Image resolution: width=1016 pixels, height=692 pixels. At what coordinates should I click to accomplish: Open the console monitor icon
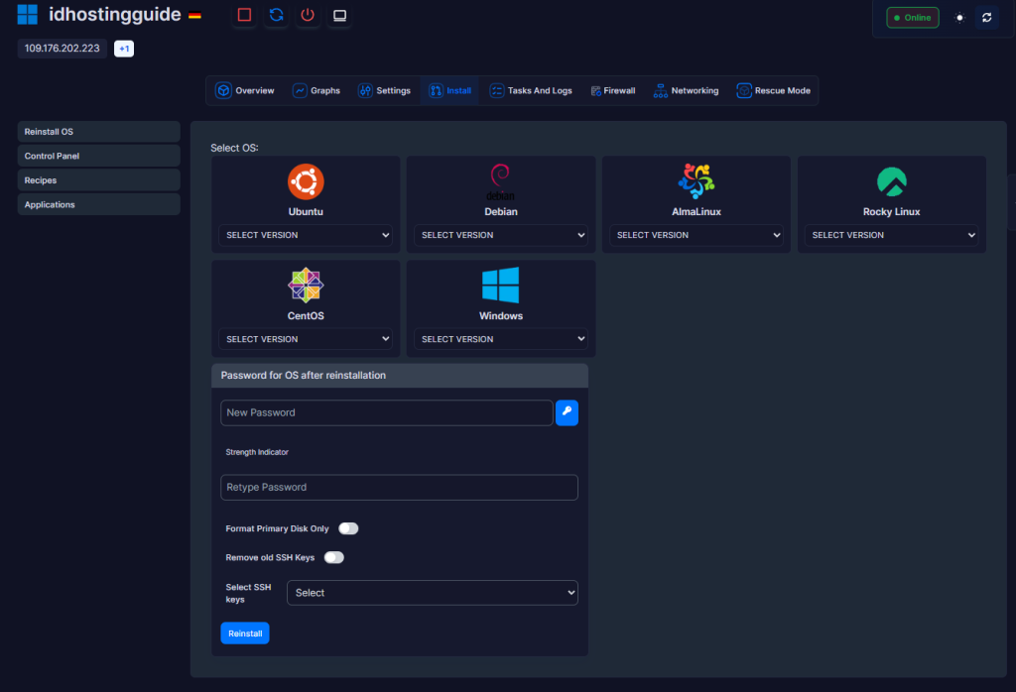click(x=339, y=15)
